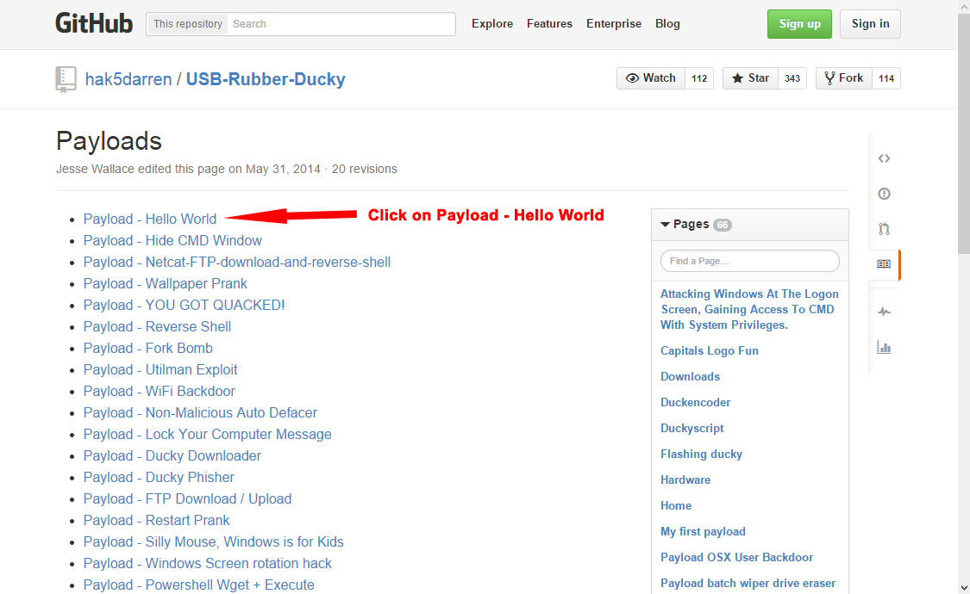Screen dimensions: 970x594
Task: Open Payload - Ducky Phisher
Action: click(159, 478)
